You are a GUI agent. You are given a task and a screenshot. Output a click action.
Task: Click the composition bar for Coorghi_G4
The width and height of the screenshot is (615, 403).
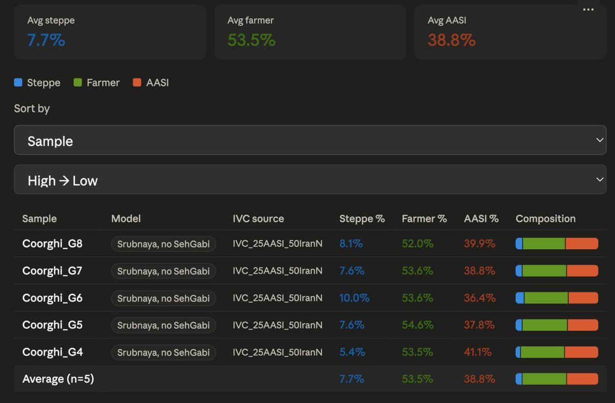coord(557,352)
